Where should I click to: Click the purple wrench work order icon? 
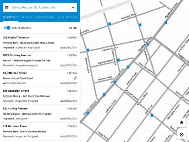pyautogui.click(x=75, y=78)
